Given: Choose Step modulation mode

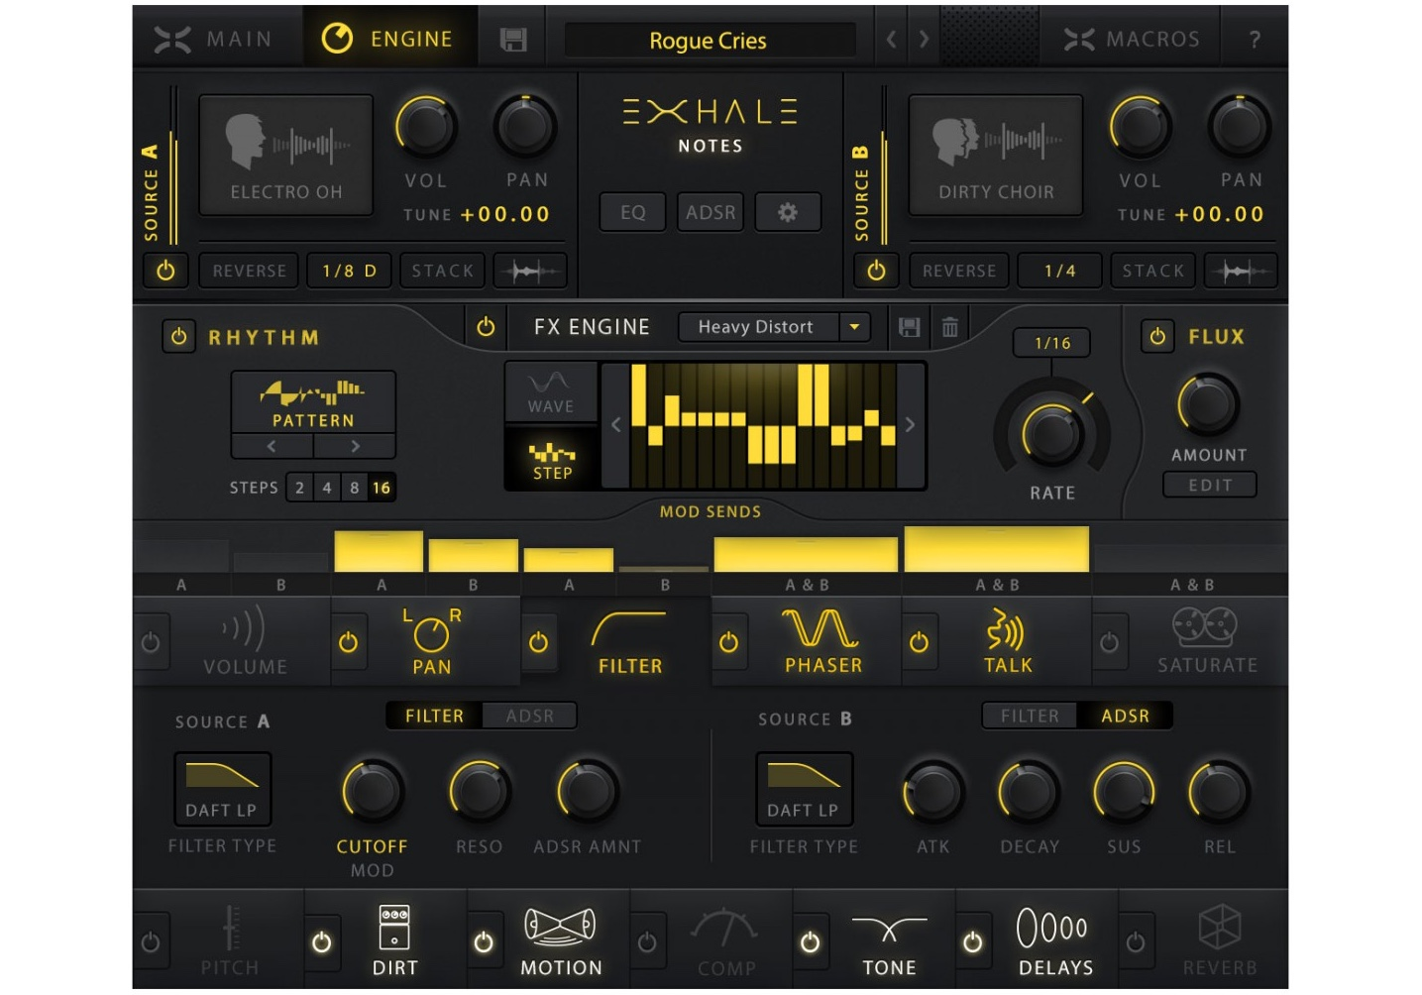Looking at the screenshot, I should pyautogui.click(x=552, y=459).
